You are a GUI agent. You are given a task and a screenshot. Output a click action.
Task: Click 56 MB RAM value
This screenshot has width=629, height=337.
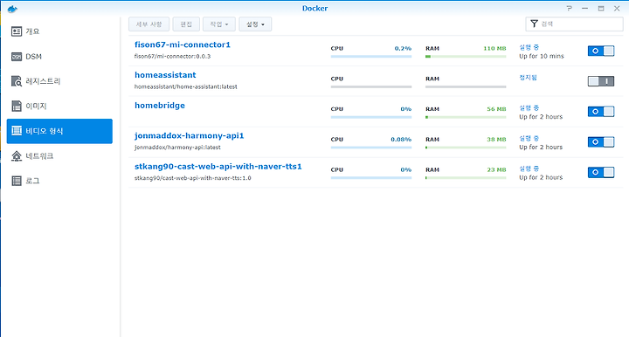point(496,109)
